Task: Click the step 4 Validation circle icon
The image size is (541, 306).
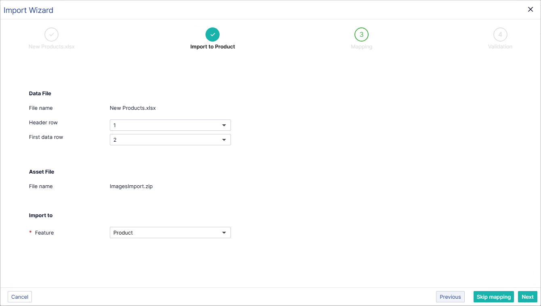Action: 500,35
